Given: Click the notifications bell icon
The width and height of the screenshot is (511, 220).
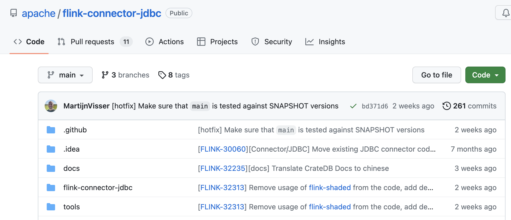Looking at the screenshot, I should coord(506,13).
